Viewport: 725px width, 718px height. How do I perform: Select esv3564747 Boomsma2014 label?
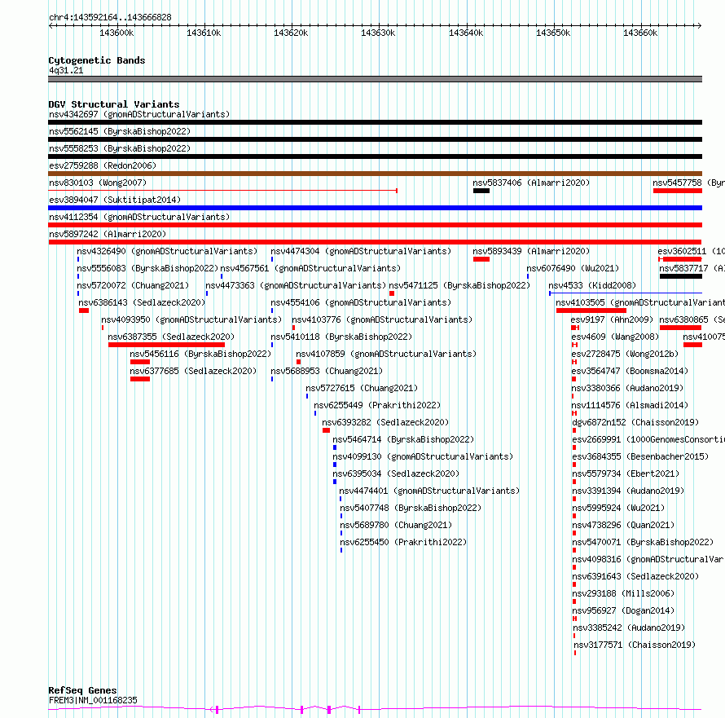(630, 371)
